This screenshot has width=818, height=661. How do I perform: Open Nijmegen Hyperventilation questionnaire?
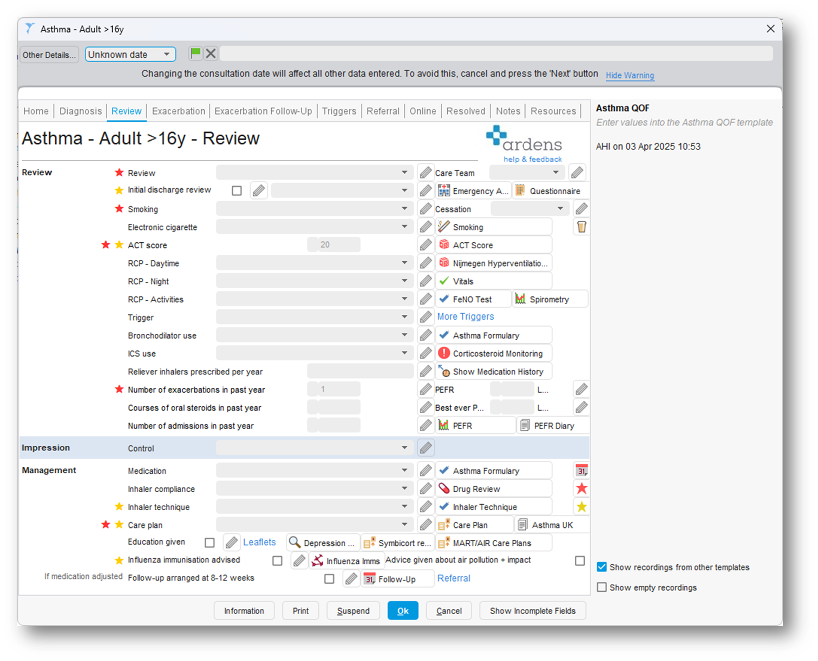point(494,263)
